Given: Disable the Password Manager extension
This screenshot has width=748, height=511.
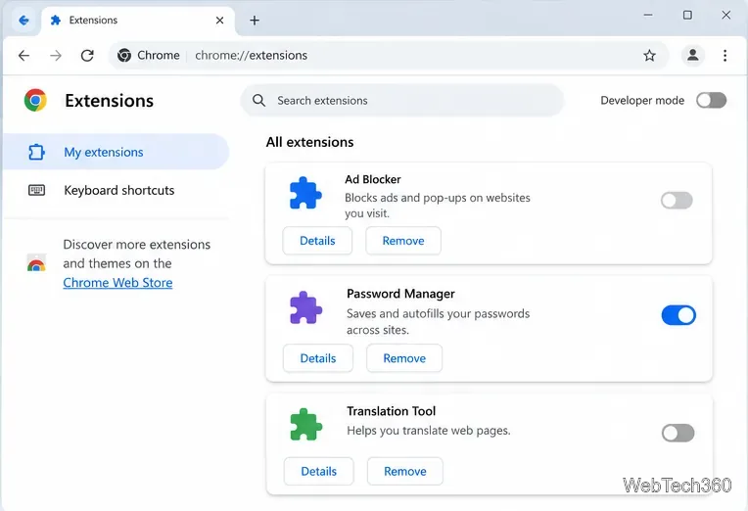Looking at the screenshot, I should point(678,315).
